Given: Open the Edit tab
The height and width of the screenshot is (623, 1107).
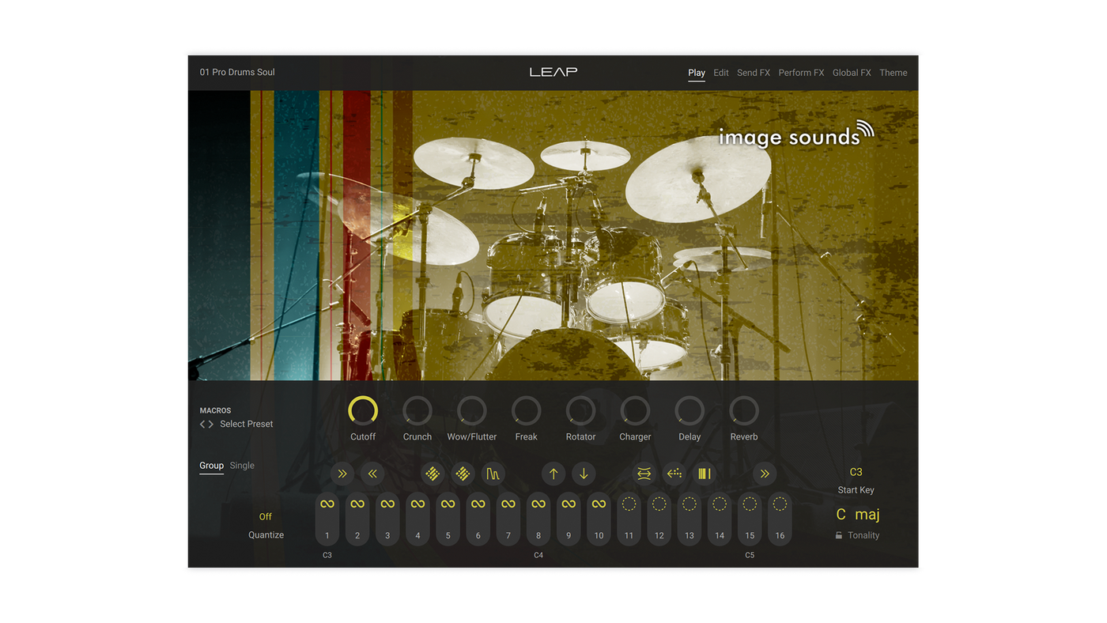Looking at the screenshot, I should [721, 73].
